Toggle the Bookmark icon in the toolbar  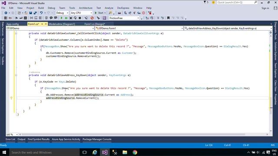pos(169,18)
